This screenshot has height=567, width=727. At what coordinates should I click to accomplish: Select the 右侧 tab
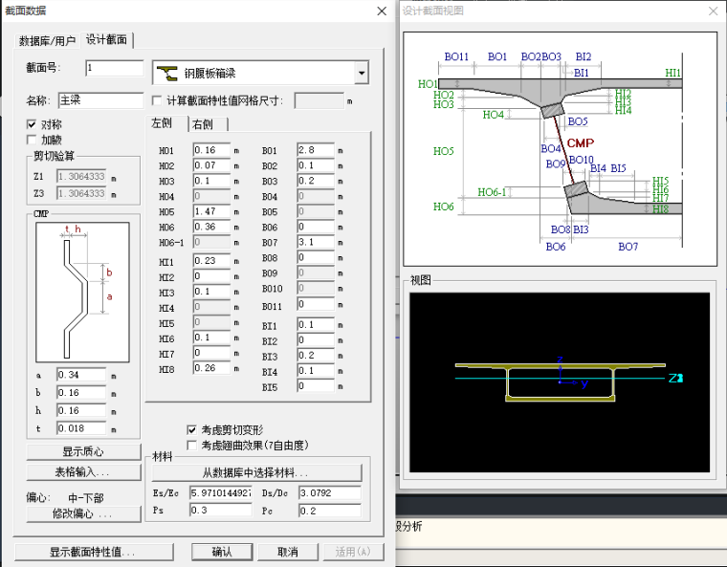(x=203, y=125)
